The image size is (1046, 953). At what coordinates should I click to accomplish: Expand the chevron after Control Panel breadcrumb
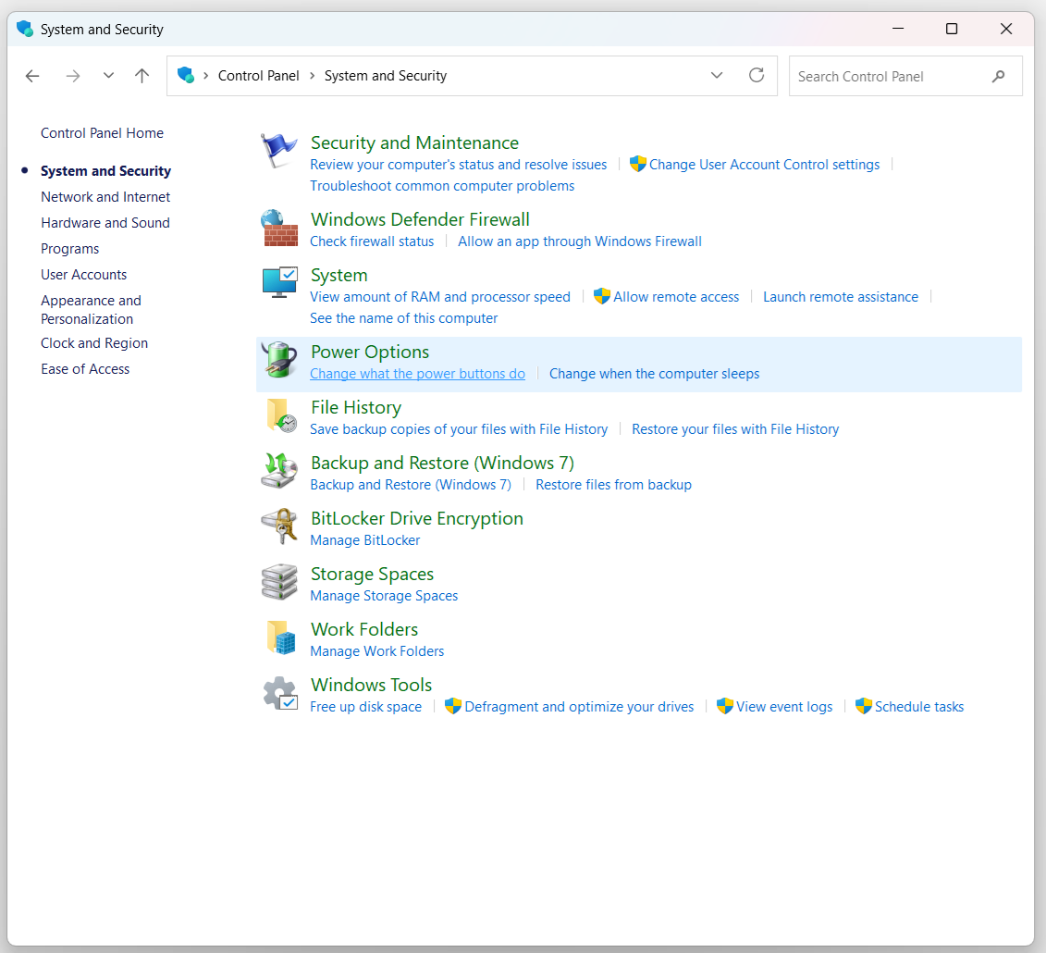pos(313,76)
